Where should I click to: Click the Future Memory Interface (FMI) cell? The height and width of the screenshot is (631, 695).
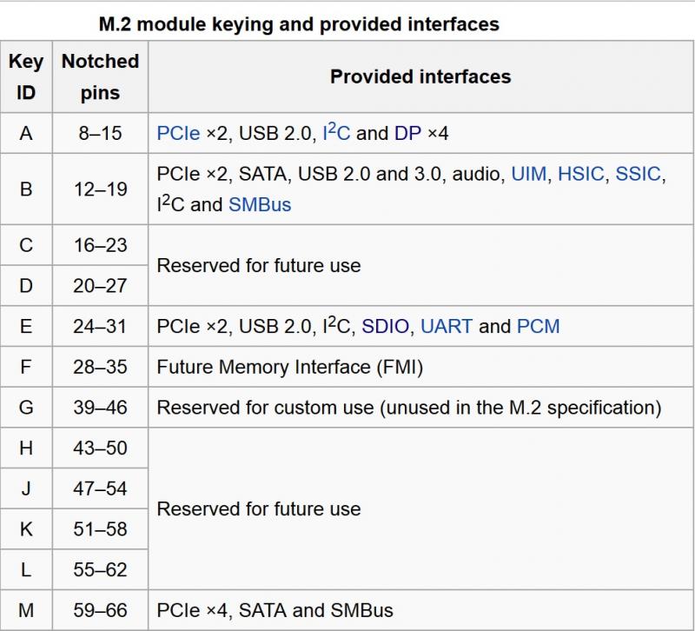click(x=420, y=367)
